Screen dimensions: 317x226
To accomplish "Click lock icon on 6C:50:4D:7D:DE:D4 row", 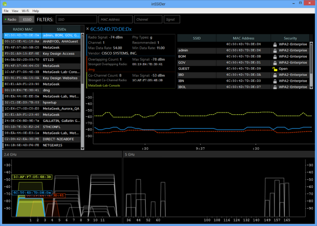I will tap(275, 44).
